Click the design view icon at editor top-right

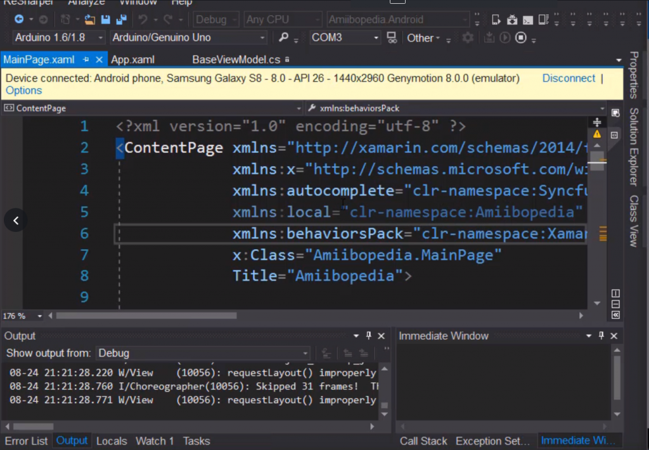[x=615, y=113]
